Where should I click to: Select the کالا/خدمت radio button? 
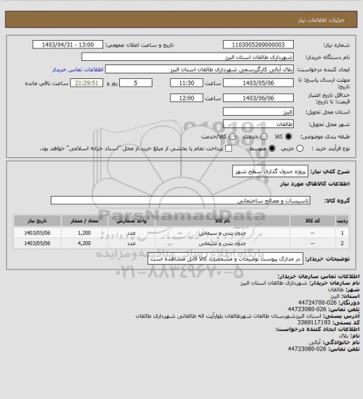(232, 137)
